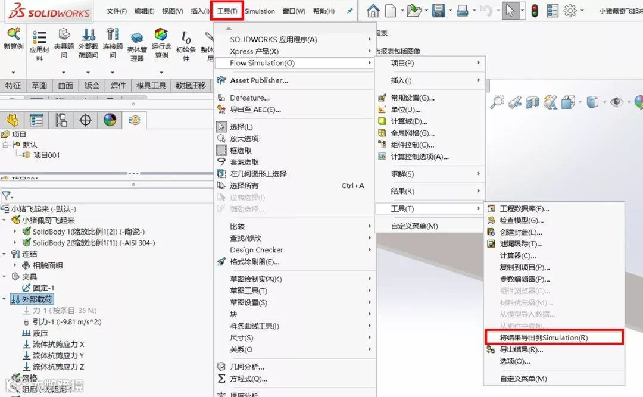Click the Zoom to Fit magnifier icon in viewport
643x397 pixels.
[497, 102]
